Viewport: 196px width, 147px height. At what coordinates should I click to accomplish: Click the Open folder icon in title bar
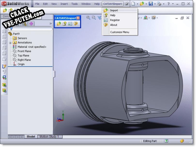click(142, 4)
